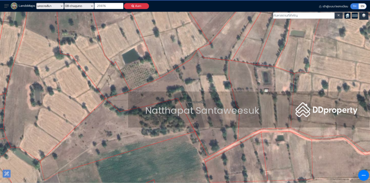370x183 pixels.
Task: Click the DDproperty watermark logo
Action: 327,110
